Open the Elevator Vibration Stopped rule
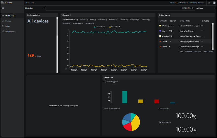The width and height of the screenshot is (217, 138). coord(190,26)
